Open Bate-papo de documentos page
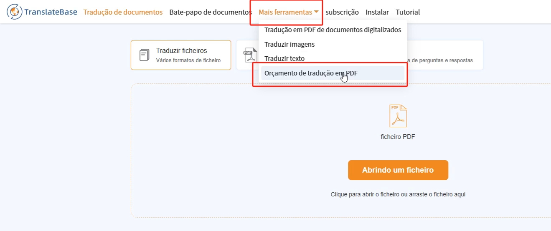The height and width of the screenshot is (231, 551). tap(211, 12)
